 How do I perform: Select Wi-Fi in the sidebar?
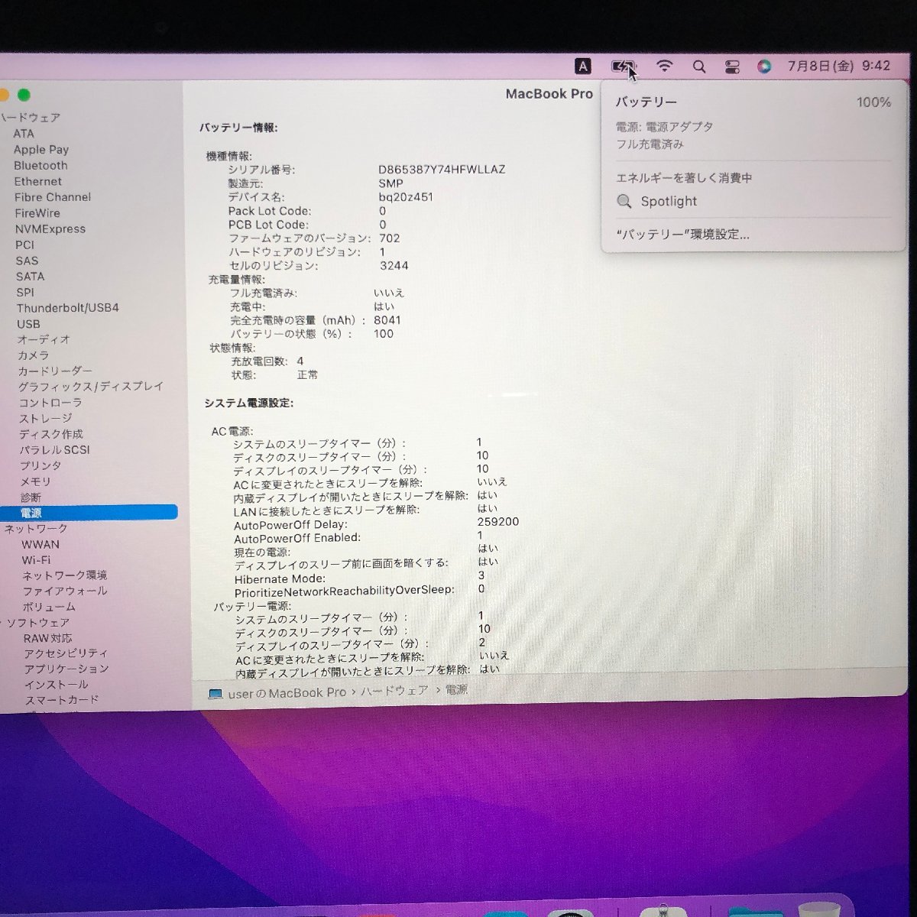(x=36, y=559)
